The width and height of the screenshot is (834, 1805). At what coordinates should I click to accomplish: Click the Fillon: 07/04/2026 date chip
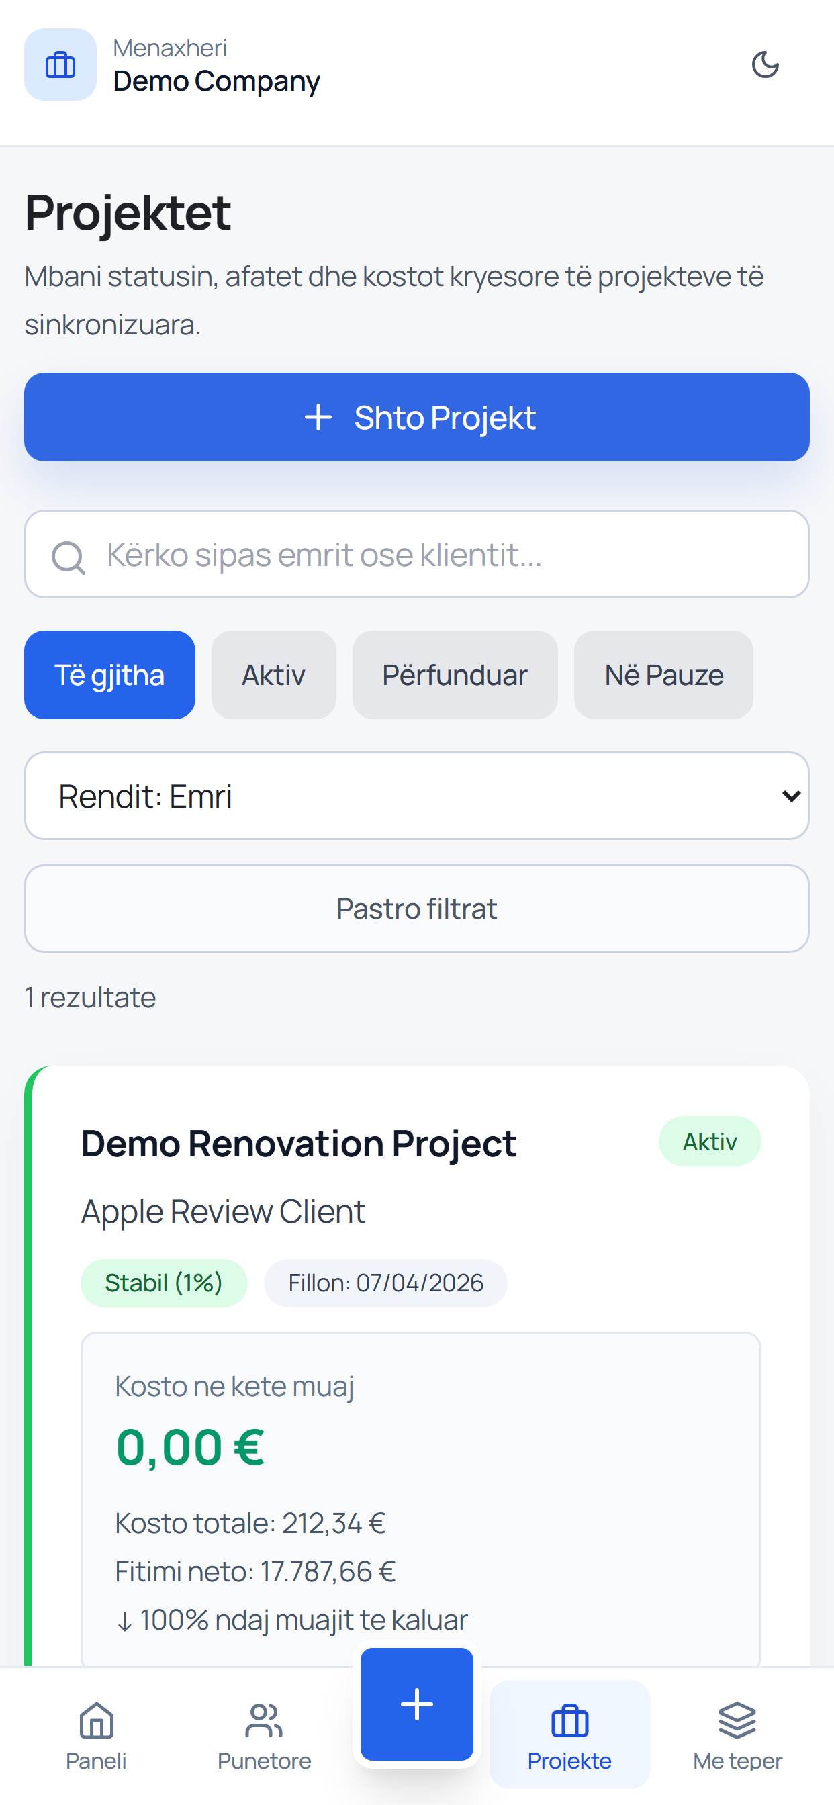(385, 1283)
